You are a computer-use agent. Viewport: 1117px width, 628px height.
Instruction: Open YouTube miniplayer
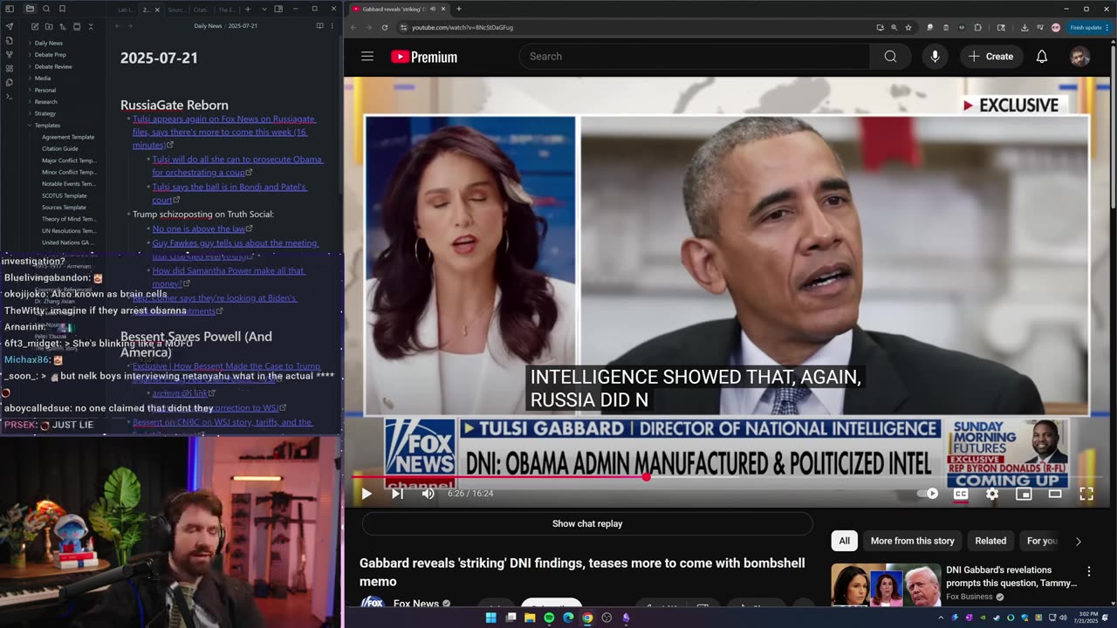pos(1024,494)
